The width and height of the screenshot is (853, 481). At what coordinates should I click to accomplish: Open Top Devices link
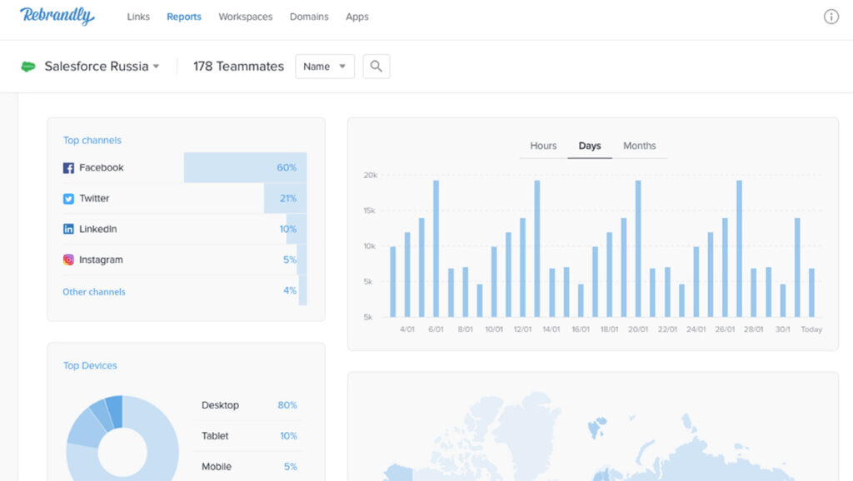(90, 366)
